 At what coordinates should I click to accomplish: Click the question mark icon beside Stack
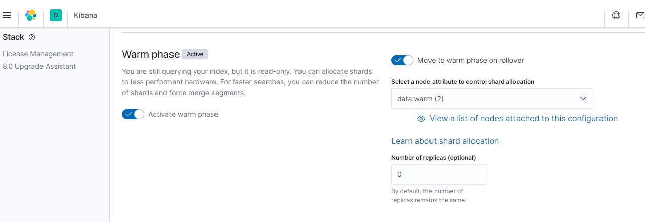[x=32, y=37]
